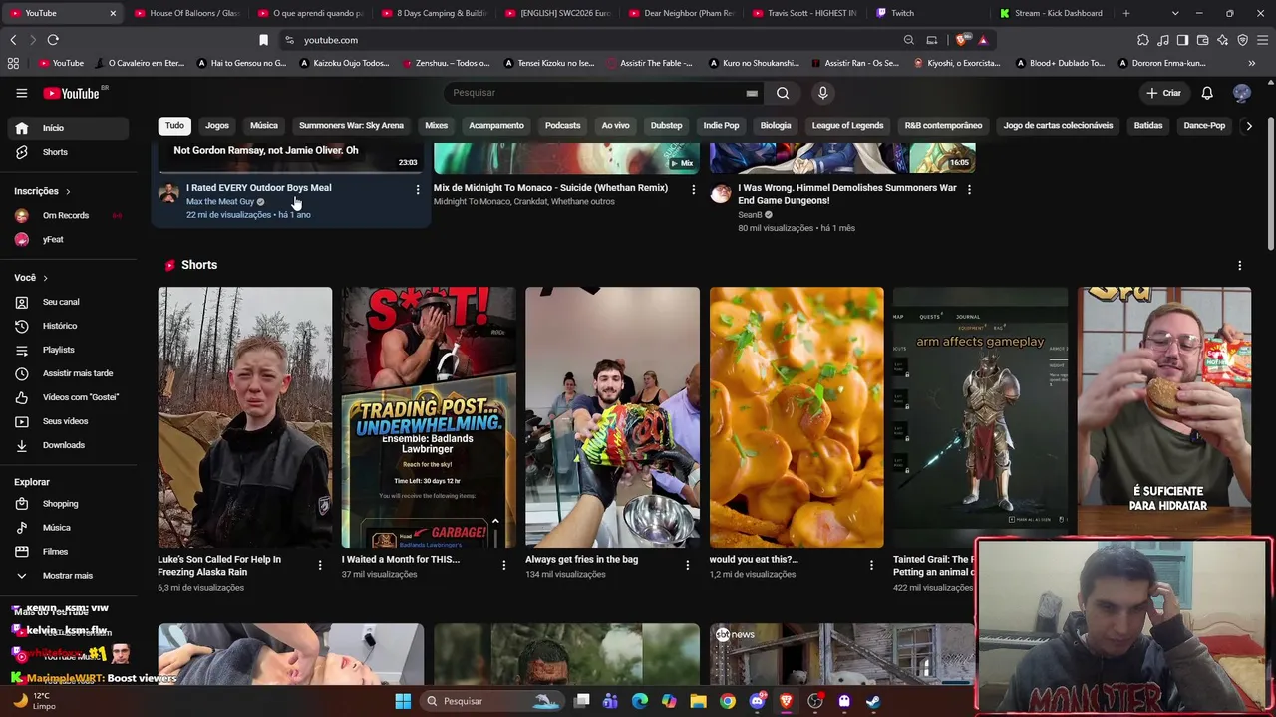
Task: Open the browser main menu icon
Action: 1262,40
